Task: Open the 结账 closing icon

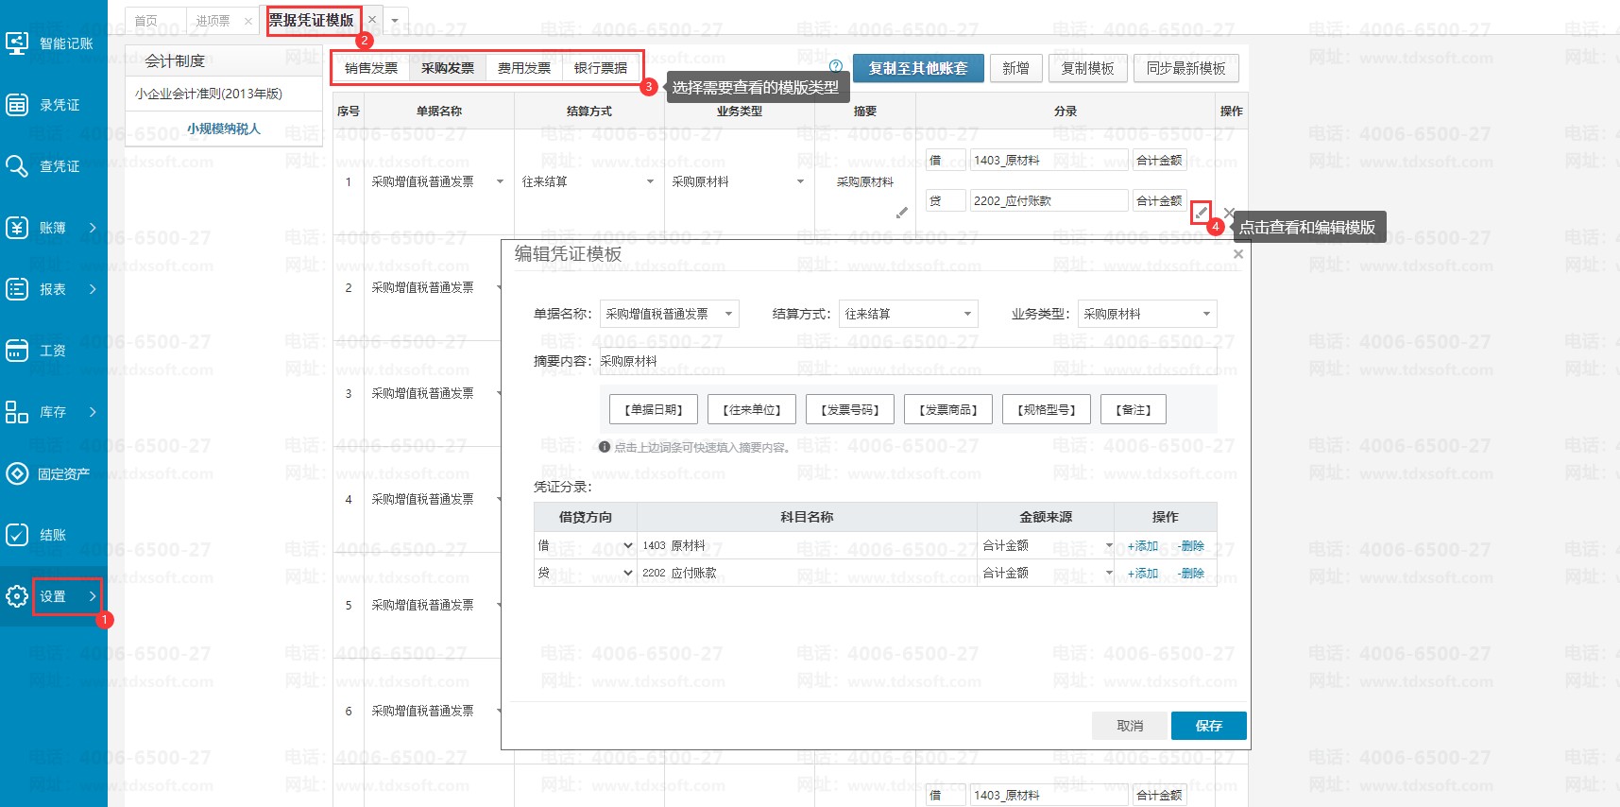Action: 17,535
